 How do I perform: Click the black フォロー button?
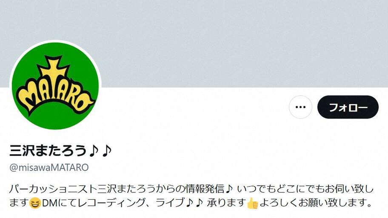[x=348, y=107]
